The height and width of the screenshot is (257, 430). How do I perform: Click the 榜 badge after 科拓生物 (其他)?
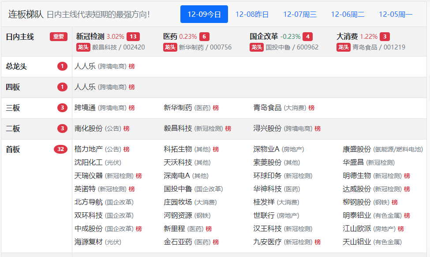tap(216, 149)
